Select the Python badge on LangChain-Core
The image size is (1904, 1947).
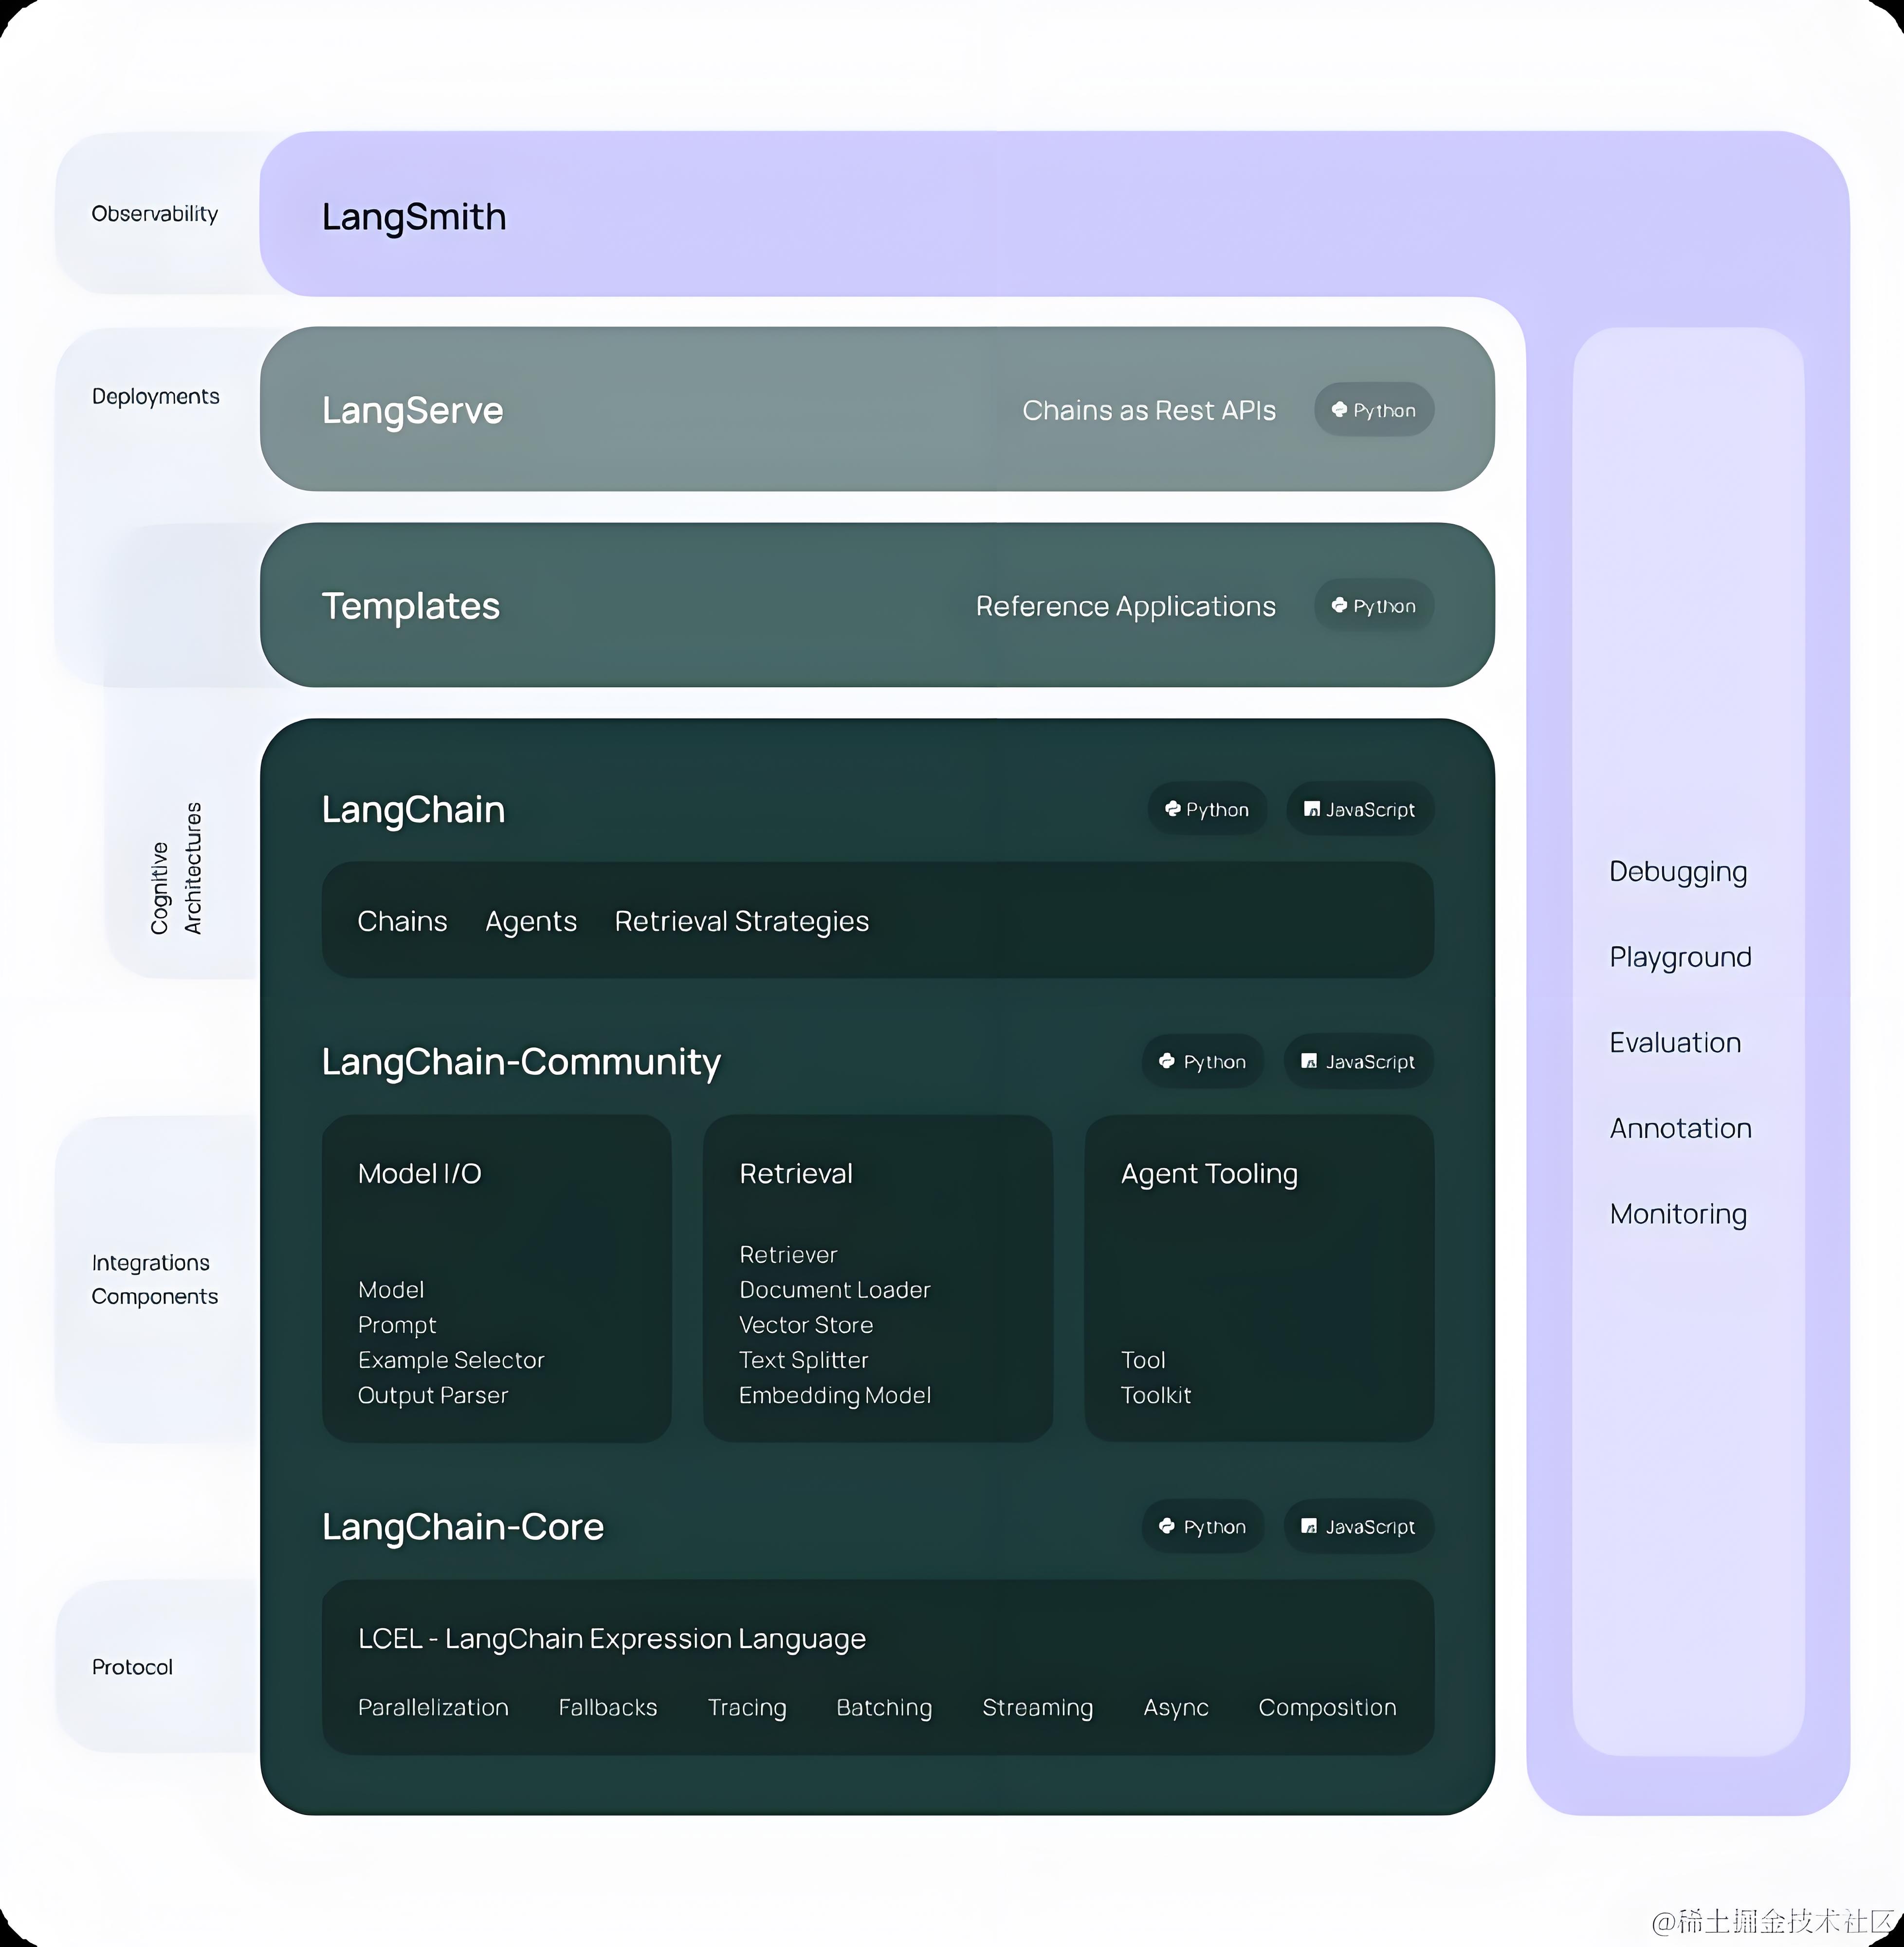pyautogui.click(x=1203, y=1527)
